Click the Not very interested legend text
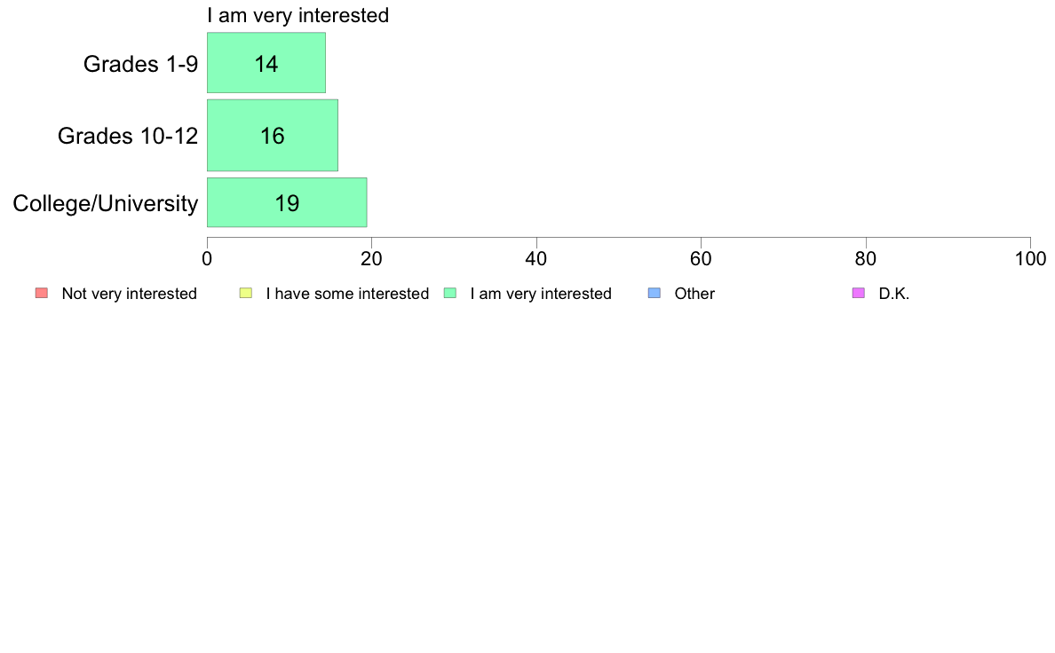Image resolution: width=1055 pixels, height=653 pixels. click(x=129, y=294)
